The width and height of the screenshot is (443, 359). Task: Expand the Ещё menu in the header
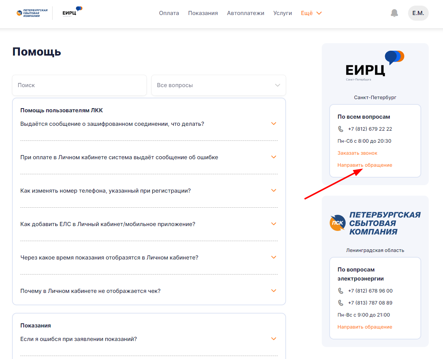click(x=311, y=13)
